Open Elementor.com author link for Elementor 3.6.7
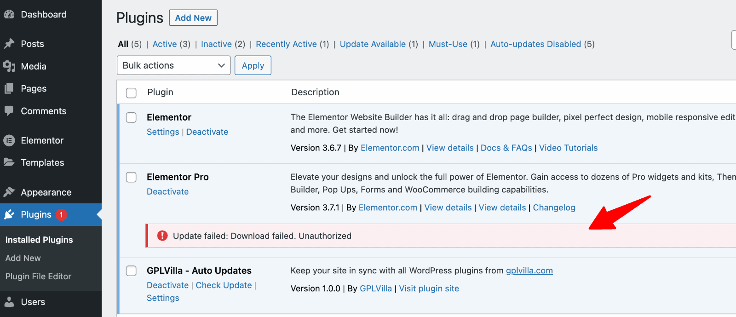The height and width of the screenshot is (317, 736). 390,148
